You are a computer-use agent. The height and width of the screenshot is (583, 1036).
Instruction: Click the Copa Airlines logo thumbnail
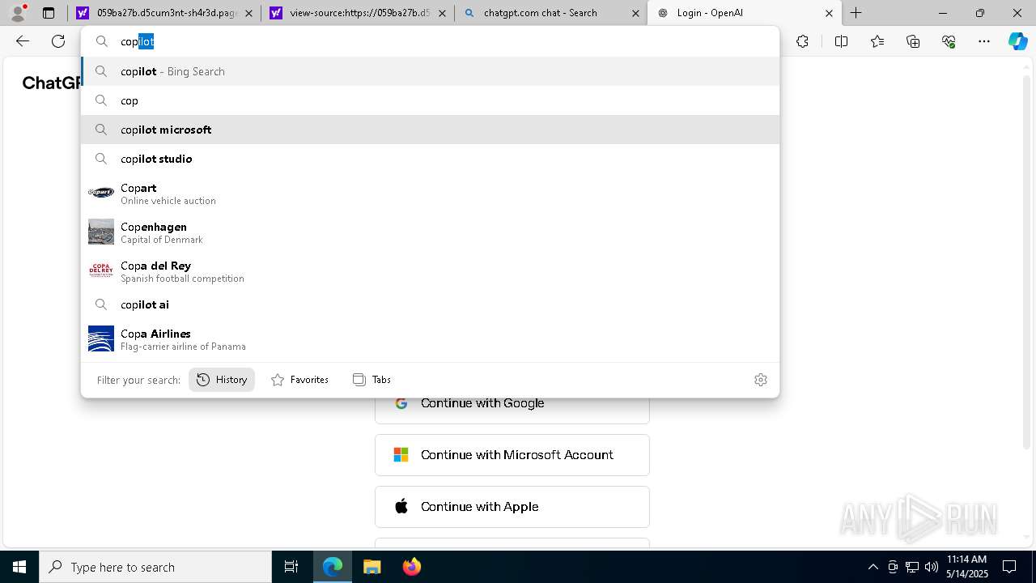(101, 338)
